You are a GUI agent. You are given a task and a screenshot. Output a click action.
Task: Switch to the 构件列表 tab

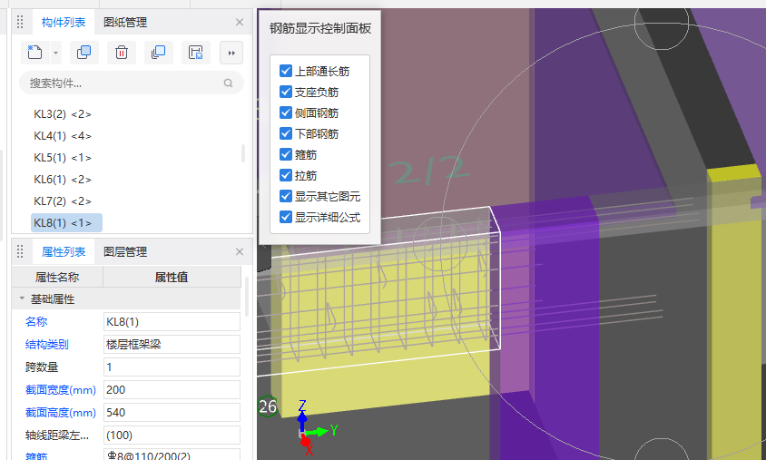[64, 23]
